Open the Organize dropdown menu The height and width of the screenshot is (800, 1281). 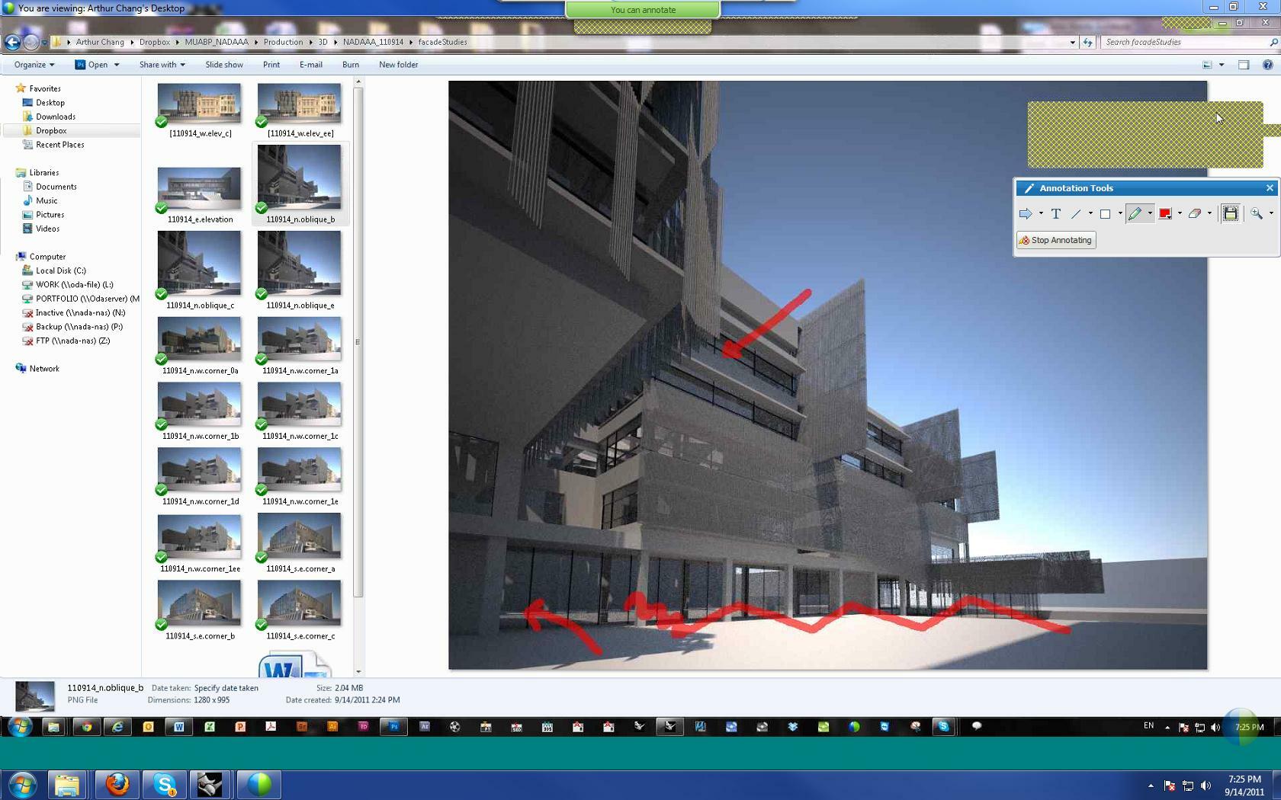point(34,65)
